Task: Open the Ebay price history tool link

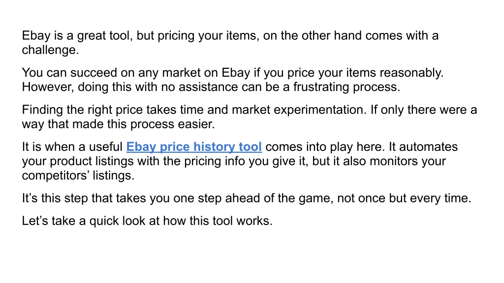Action: tap(194, 147)
